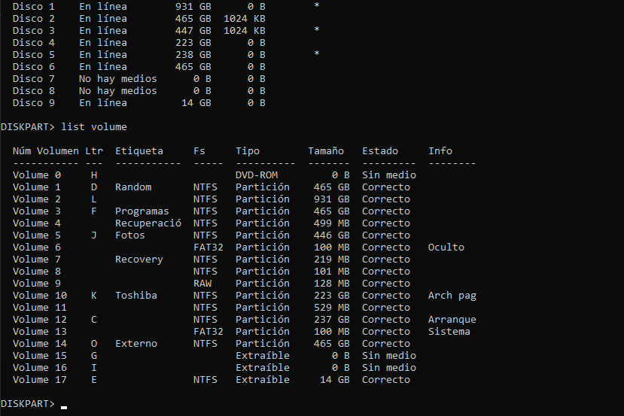Screen dimensions: 624x416
Task: Select the 'Random' volume label
Action: 133,187
